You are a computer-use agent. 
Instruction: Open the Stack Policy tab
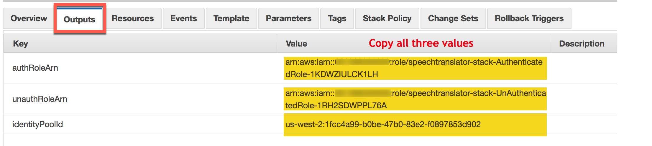tap(387, 18)
